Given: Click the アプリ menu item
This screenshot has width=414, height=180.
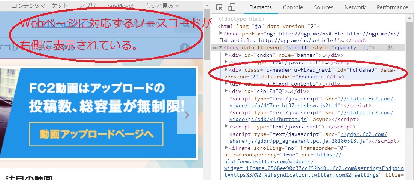Looking at the screenshot, I should pyautogui.click(x=88, y=6).
